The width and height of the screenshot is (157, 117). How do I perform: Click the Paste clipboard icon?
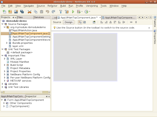click(x=42, y=12)
